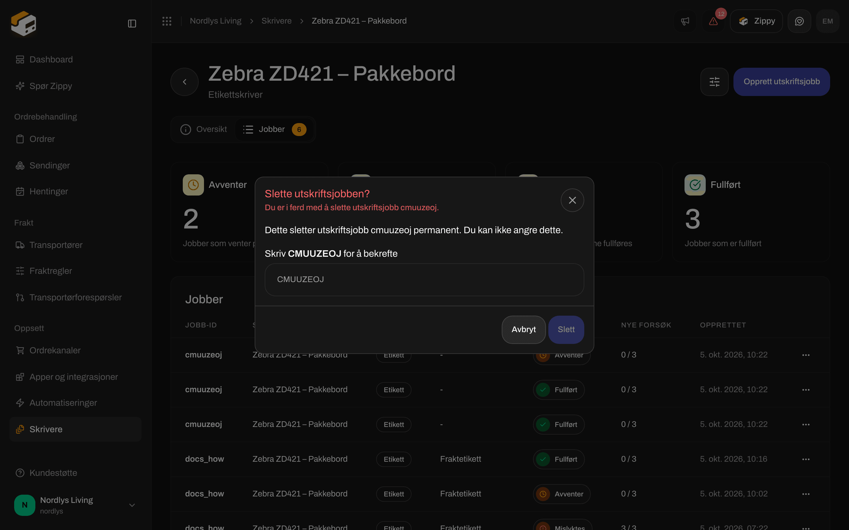Open Apper og integrasjoner
The height and width of the screenshot is (530, 849).
75,377
